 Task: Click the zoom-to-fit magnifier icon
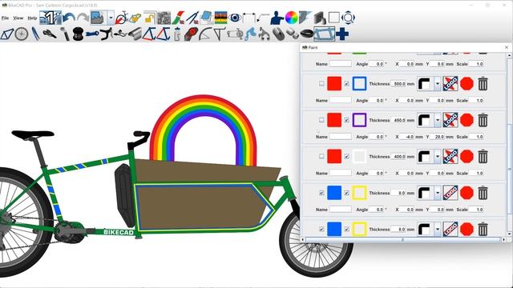348,18
